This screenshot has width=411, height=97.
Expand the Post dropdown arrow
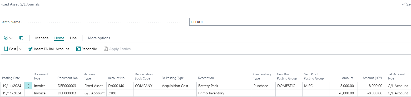pos(21,49)
